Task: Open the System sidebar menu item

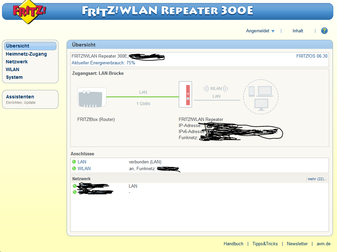Action: (14, 77)
